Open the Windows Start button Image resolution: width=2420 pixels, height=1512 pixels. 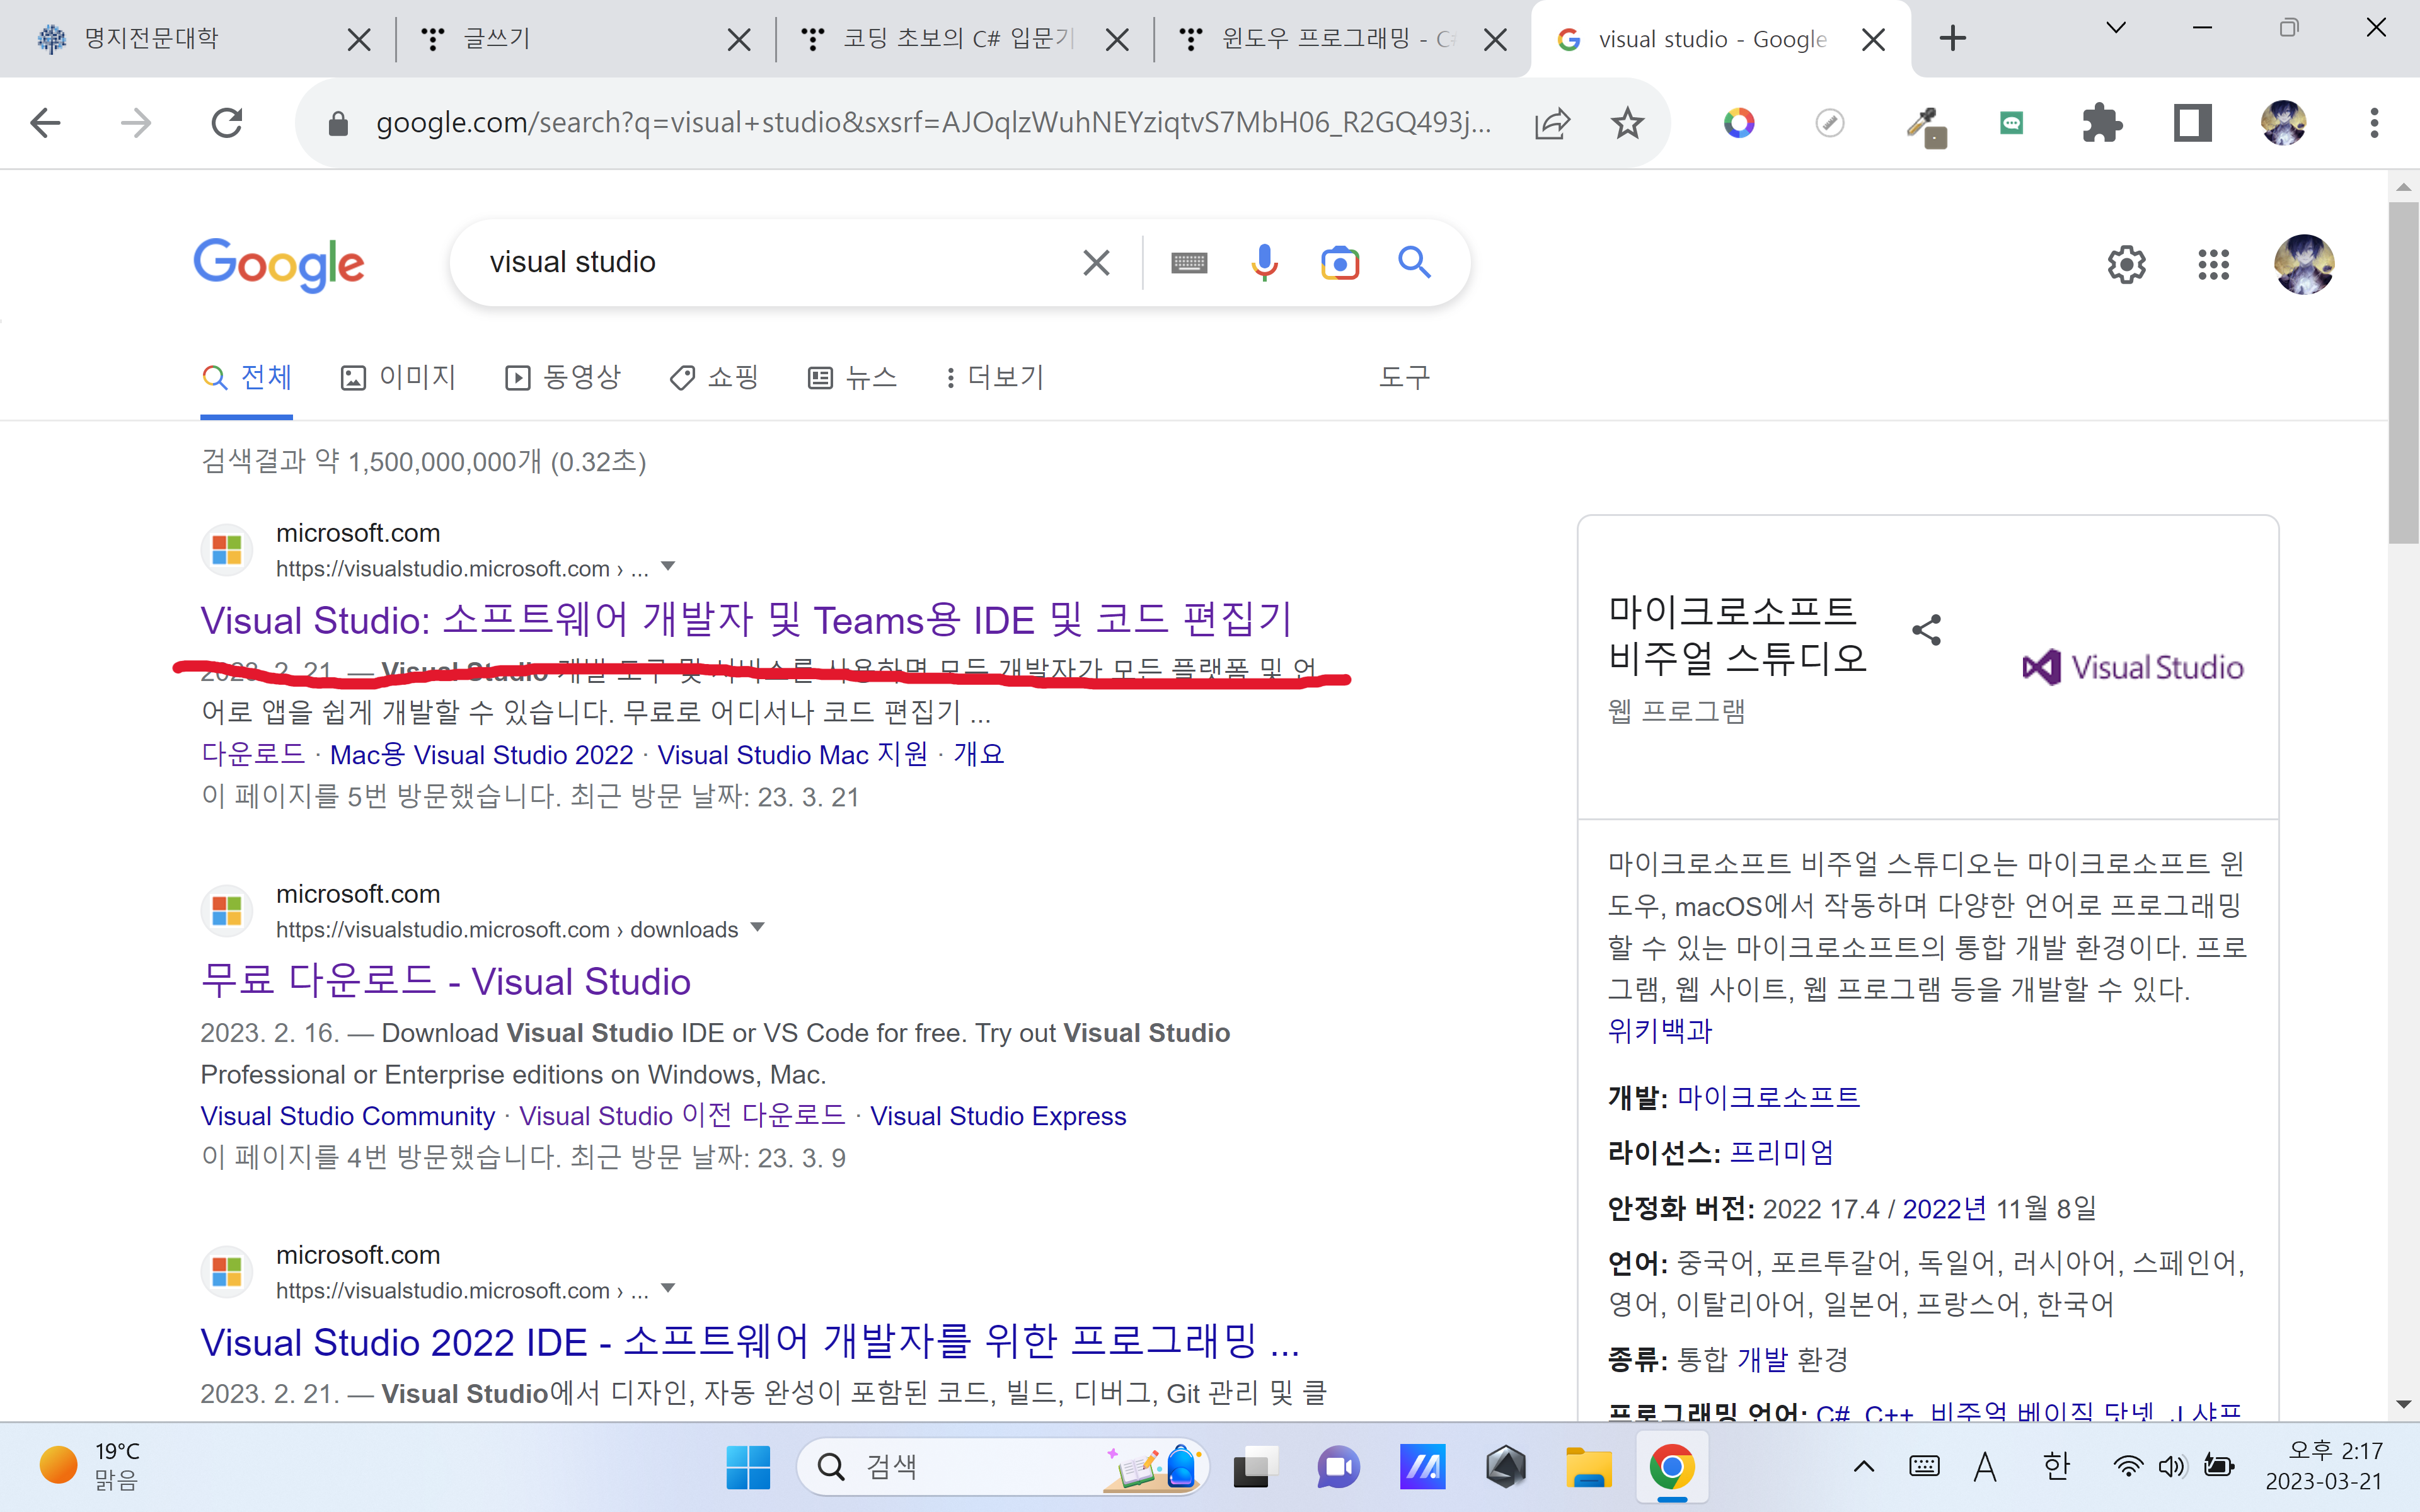(x=747, y=1467)
